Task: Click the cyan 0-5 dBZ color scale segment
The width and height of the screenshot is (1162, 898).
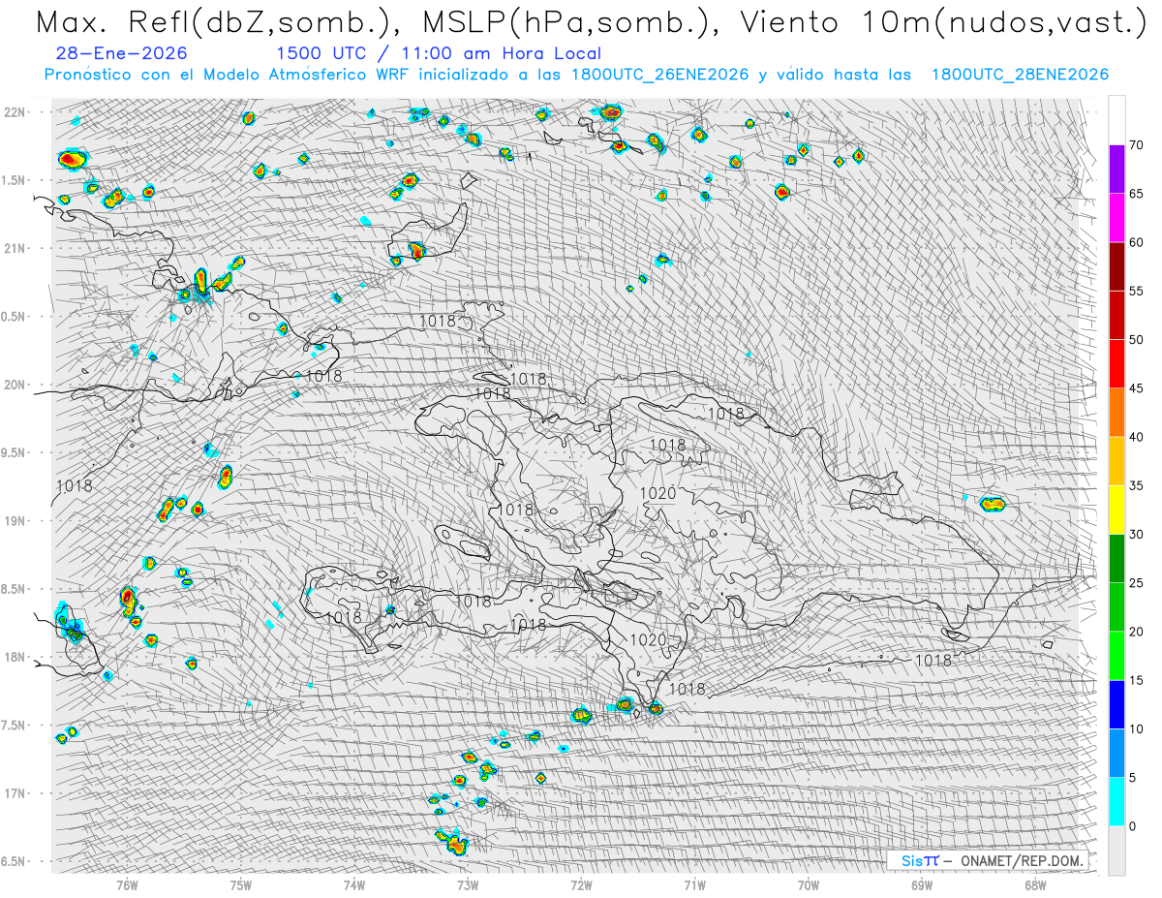Action: coord(1116,801)
